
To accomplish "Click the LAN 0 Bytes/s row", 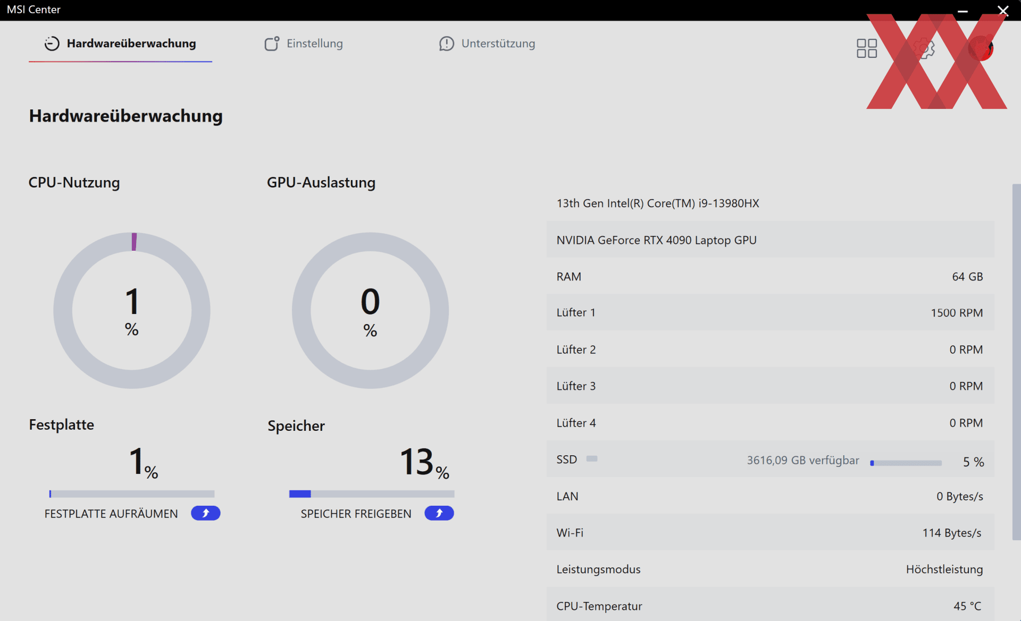I will tap(770, 496).
